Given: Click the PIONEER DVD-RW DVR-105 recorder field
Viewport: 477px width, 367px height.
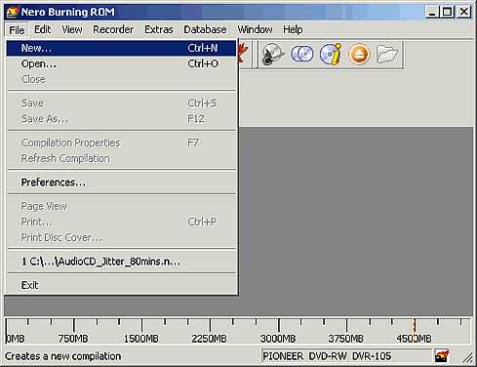Looking at the screenshot, I should (346, 356).
